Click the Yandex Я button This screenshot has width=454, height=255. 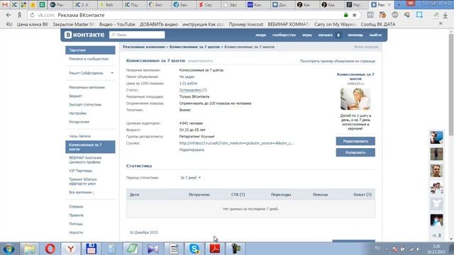[x=19, y=15]
